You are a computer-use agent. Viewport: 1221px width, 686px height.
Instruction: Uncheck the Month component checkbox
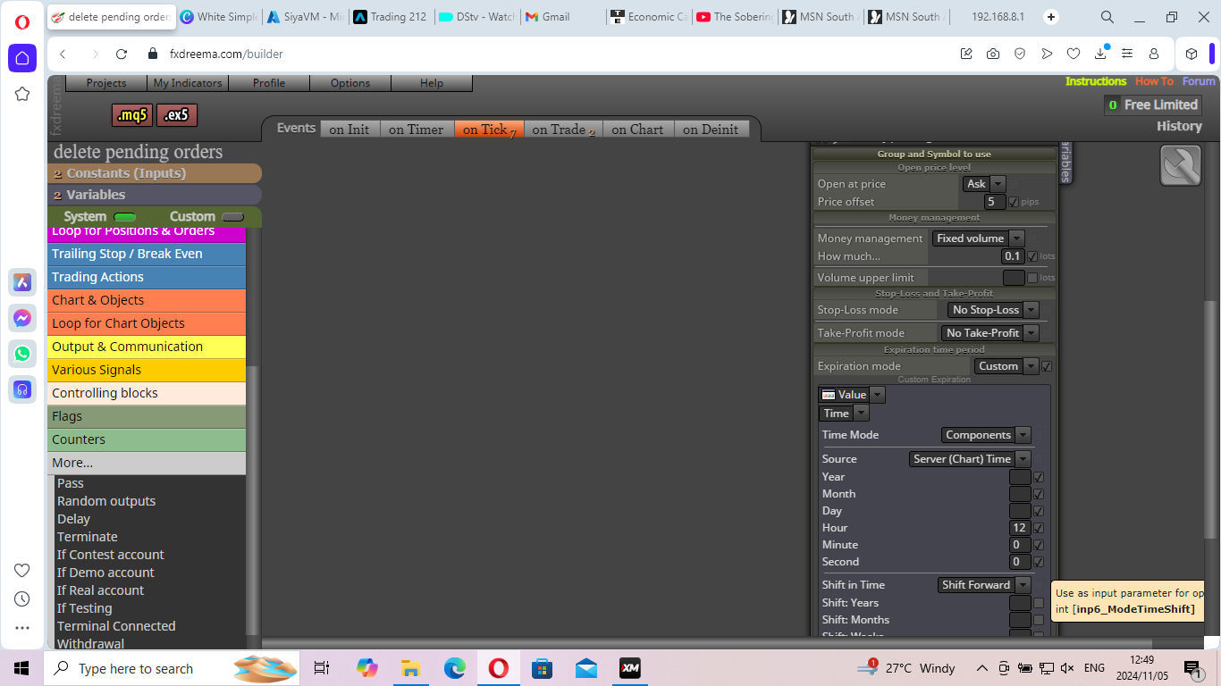point(1039,494)
